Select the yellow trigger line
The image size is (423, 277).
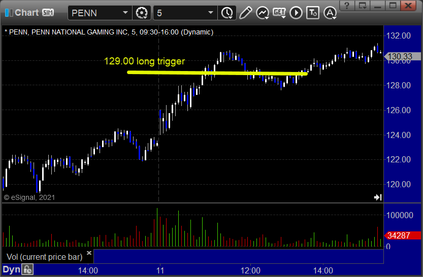pos(217,73)
